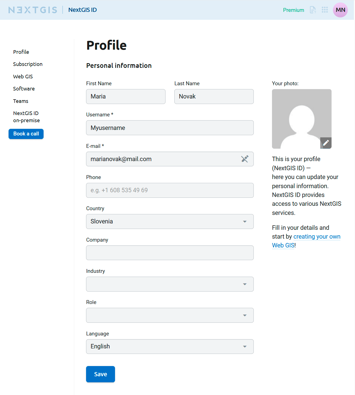The height and width of the screenshot is (395, 355).
Task: Open Web GIS sidebar item
Action: tap(23, 76)
